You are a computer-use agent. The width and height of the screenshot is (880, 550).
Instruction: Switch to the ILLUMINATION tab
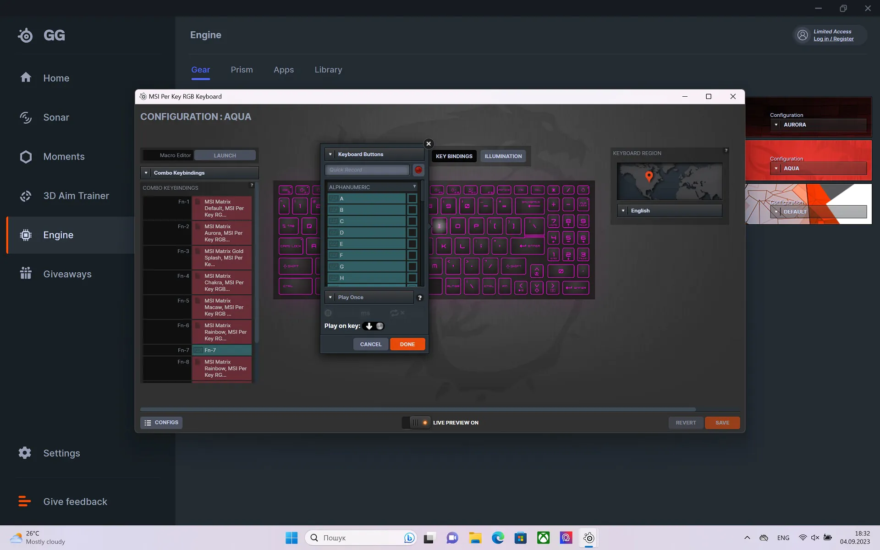(x=503, y=156)
